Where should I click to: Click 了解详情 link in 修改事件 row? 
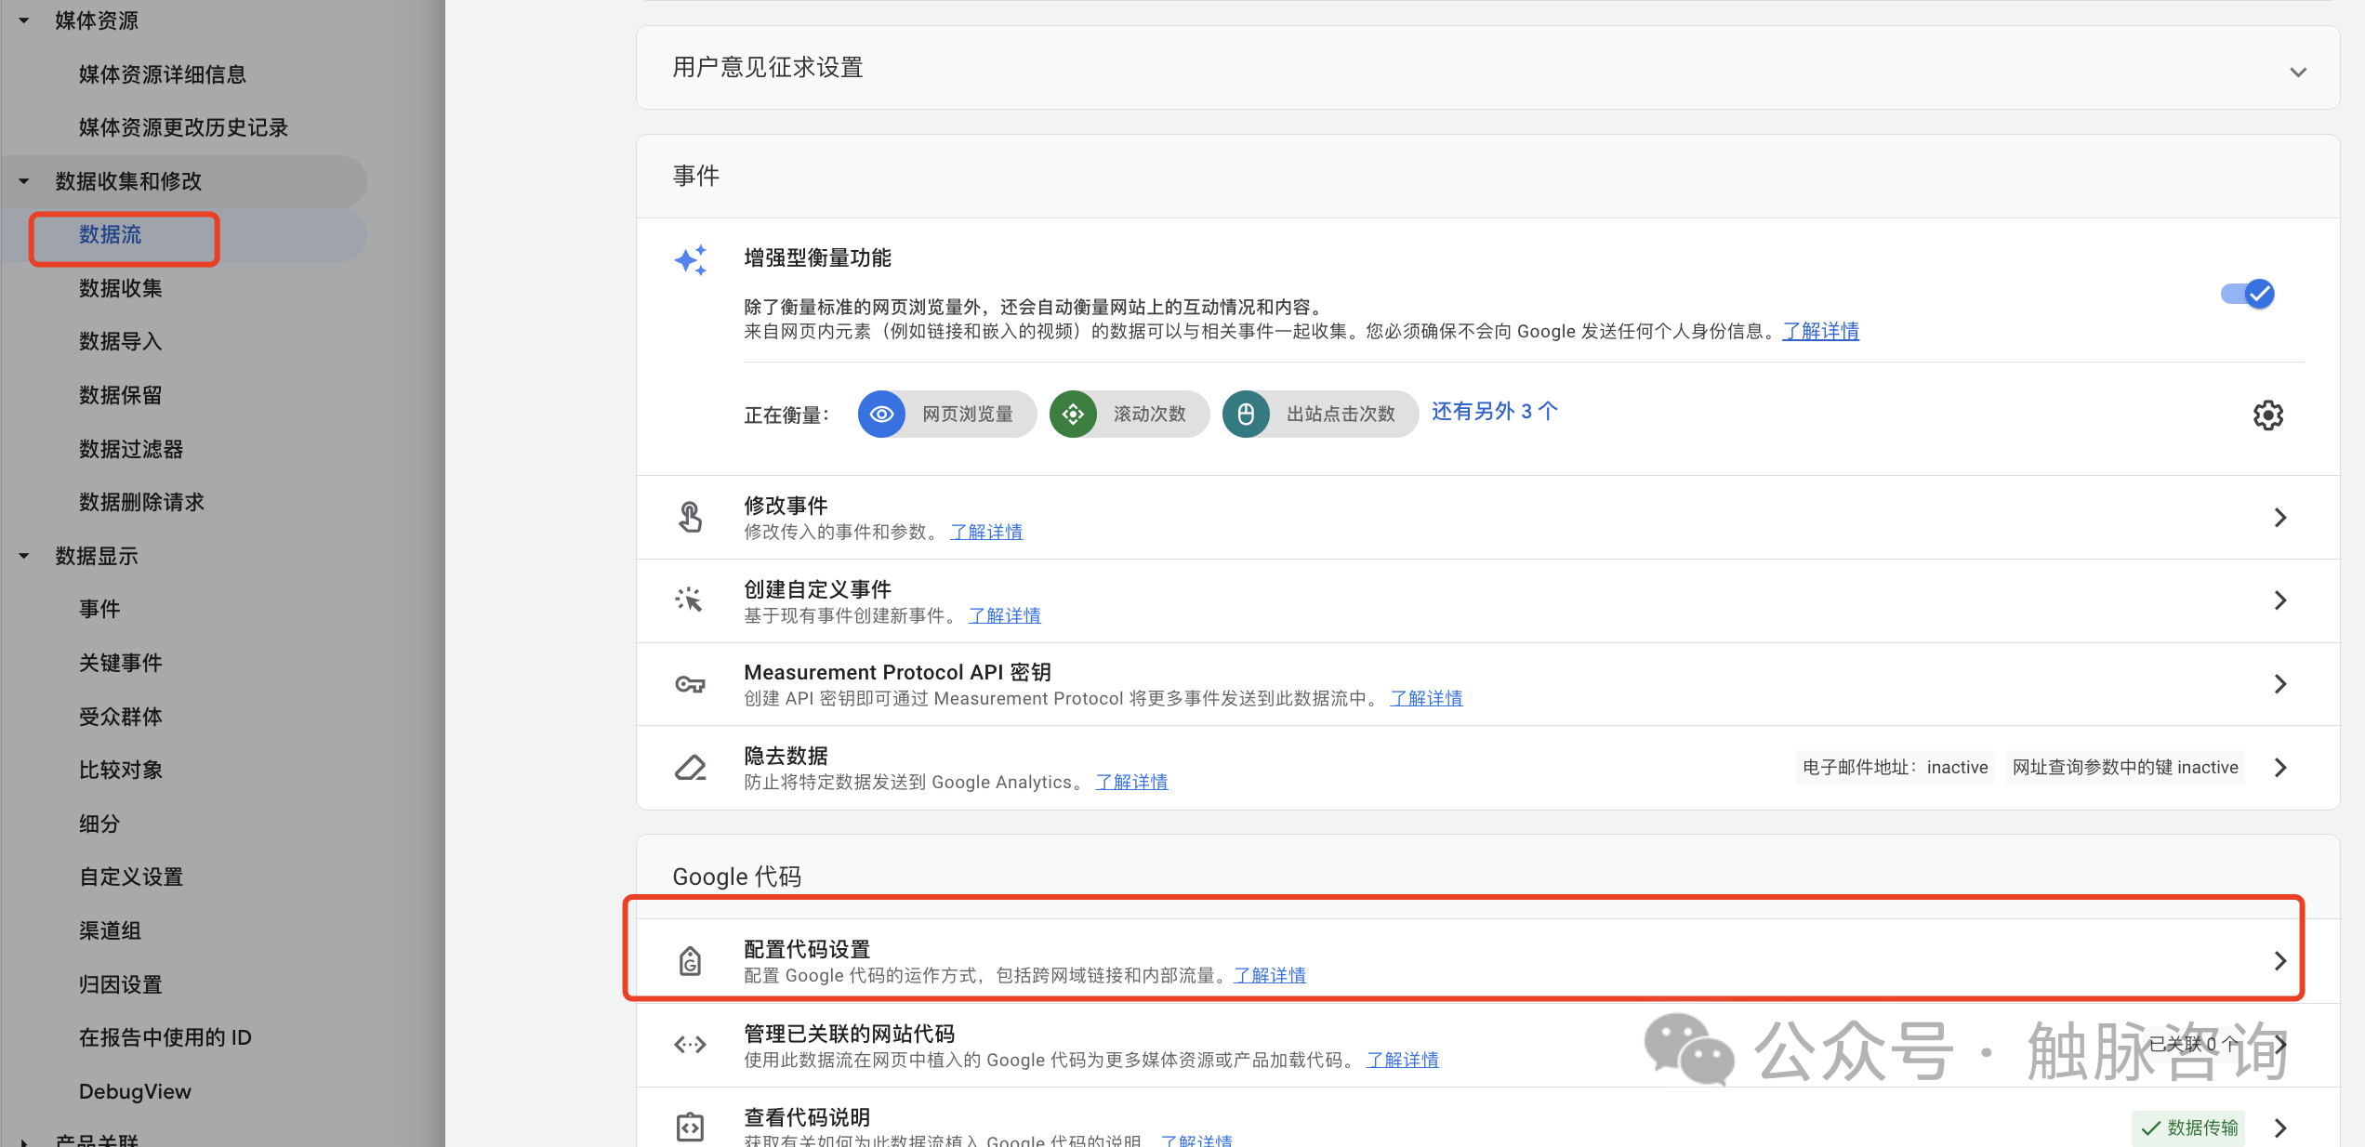tap(986, 532)
